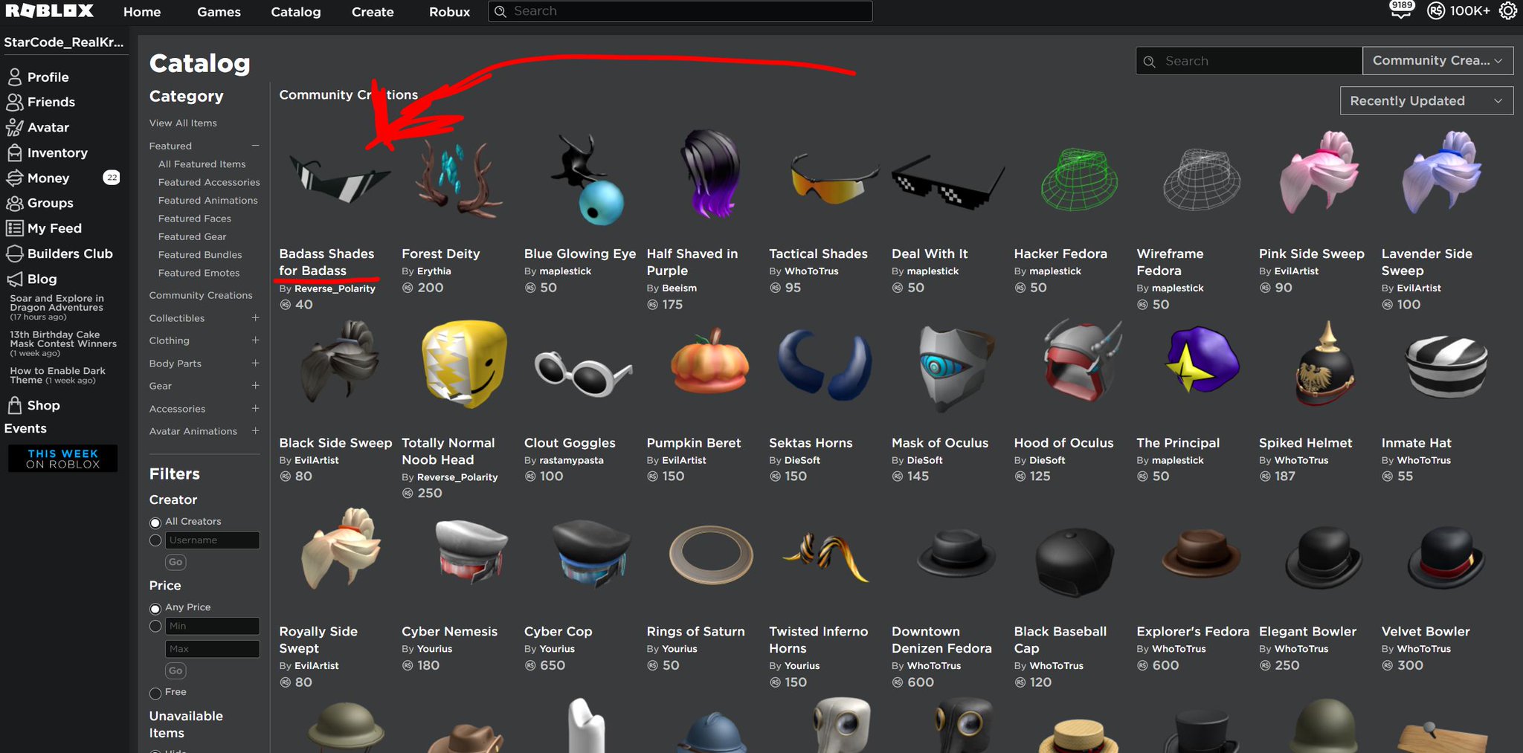Open the This Week on Roblox banner

click(63, 459)
